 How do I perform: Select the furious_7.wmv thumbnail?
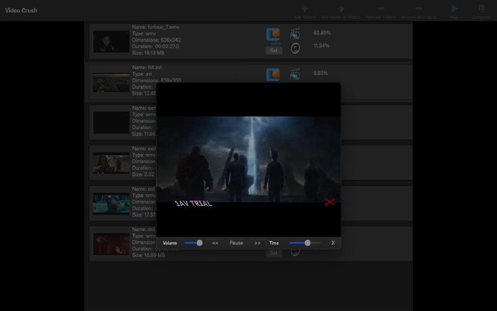click(111, 41)
